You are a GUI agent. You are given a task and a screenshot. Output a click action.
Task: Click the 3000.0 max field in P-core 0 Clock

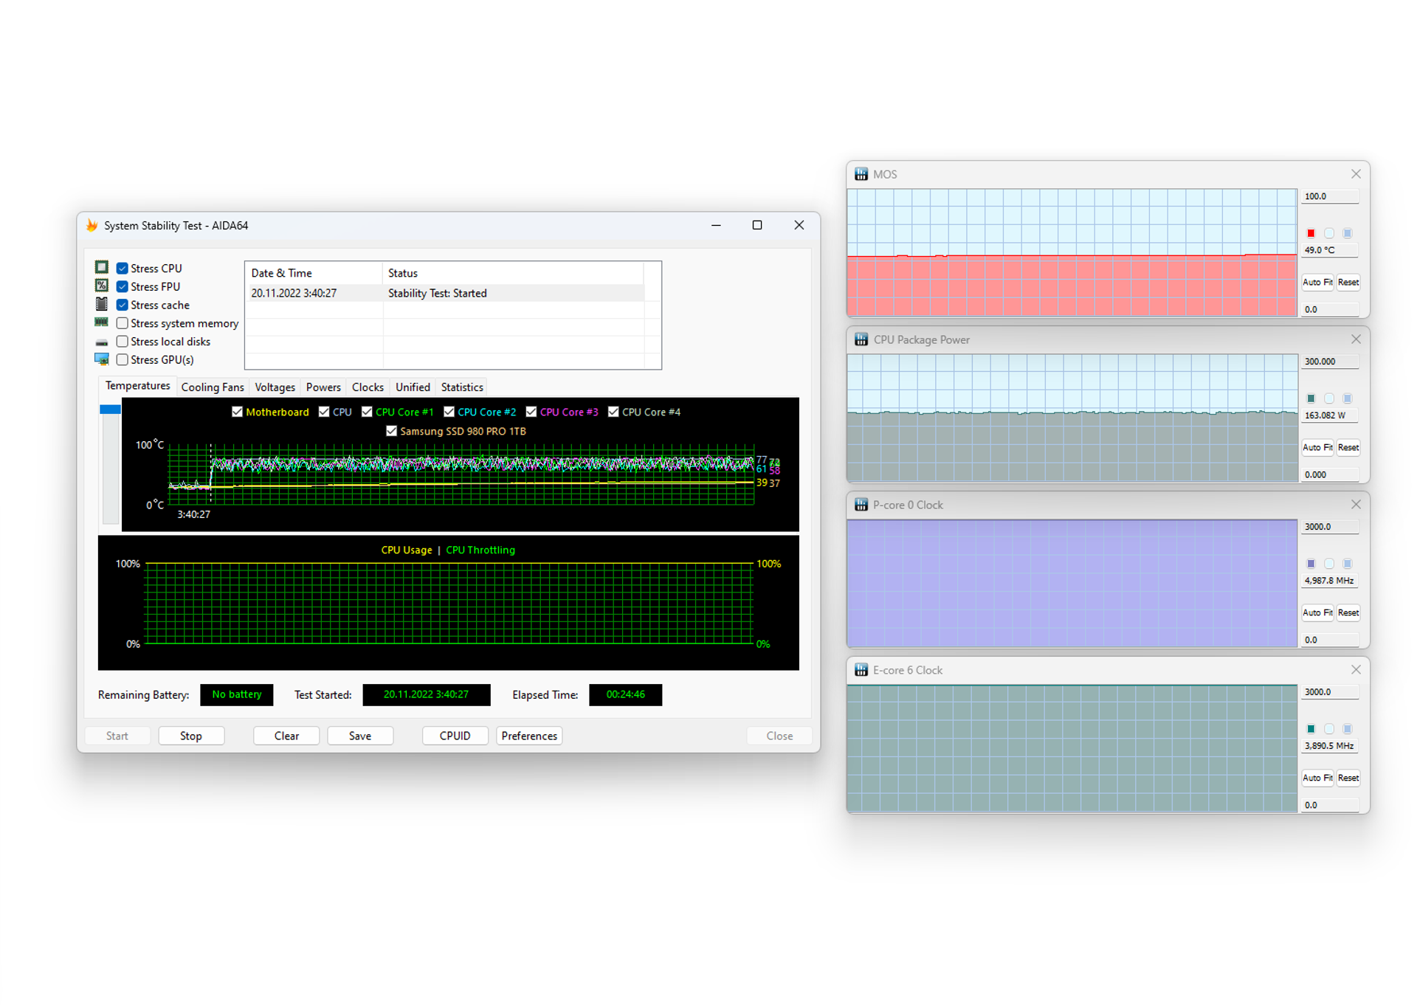[1330, 527]
